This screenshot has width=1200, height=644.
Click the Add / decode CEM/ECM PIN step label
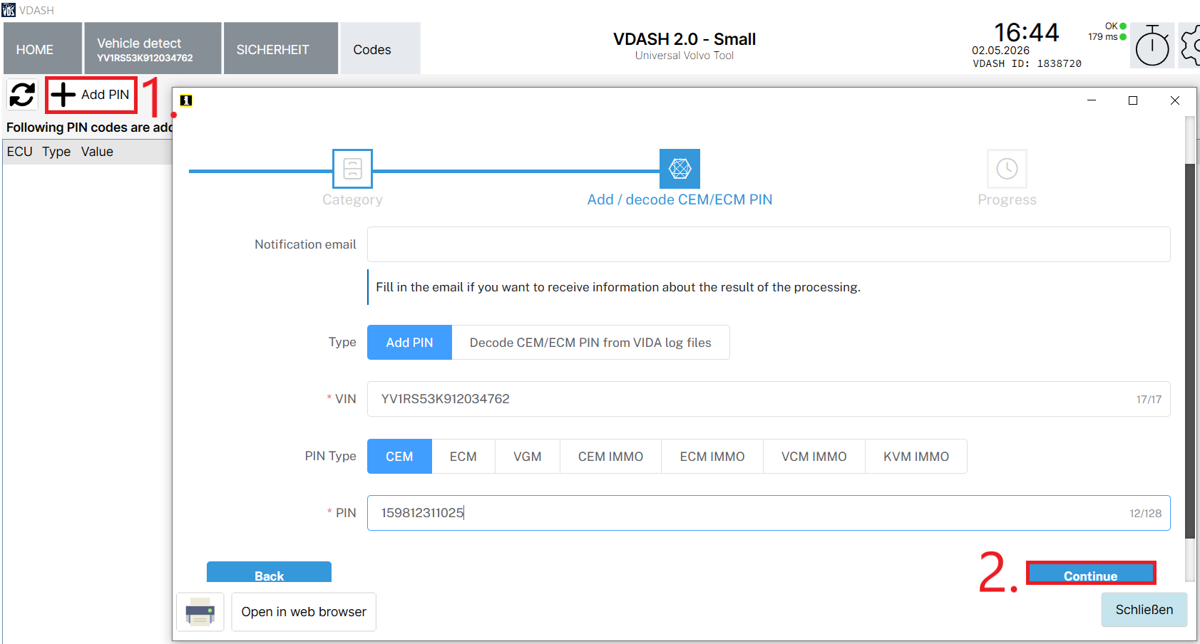tap(680, 200)
